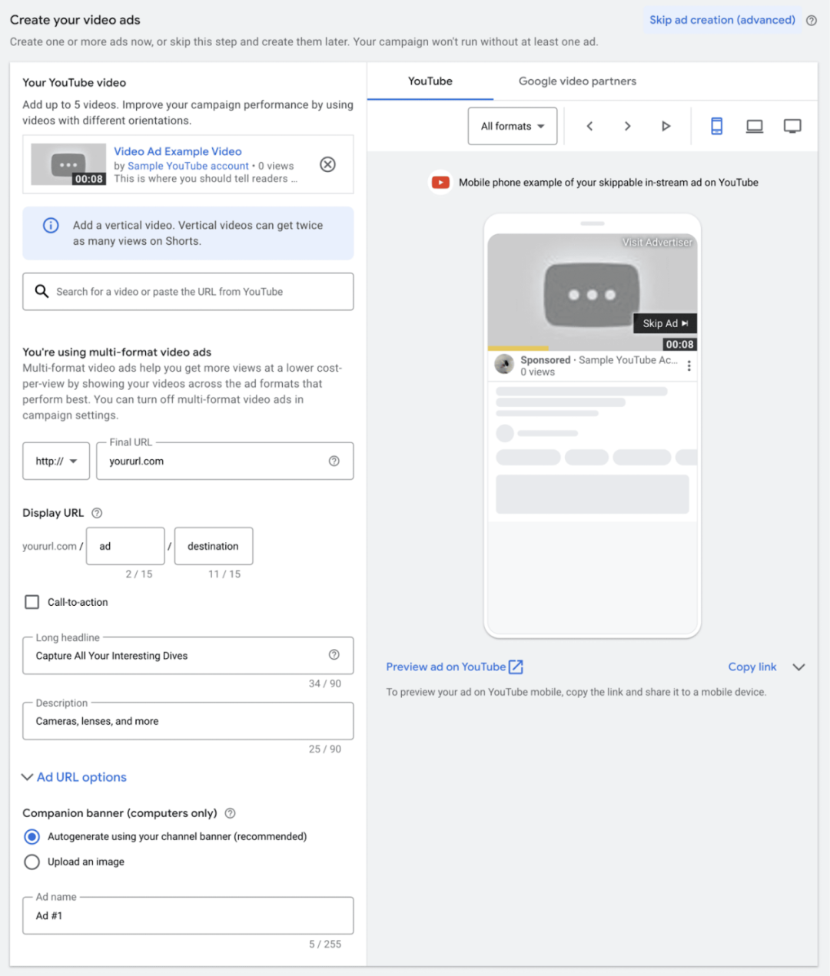Select Upload an image for companion banner
The width and height of the screenshot is (830, 976).
click(32, 862)
